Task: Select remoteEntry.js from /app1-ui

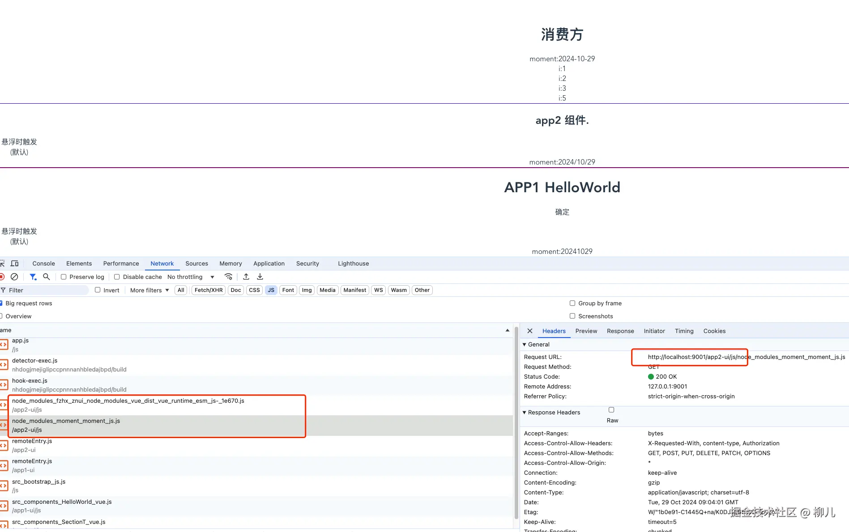Action: [256, 466]
